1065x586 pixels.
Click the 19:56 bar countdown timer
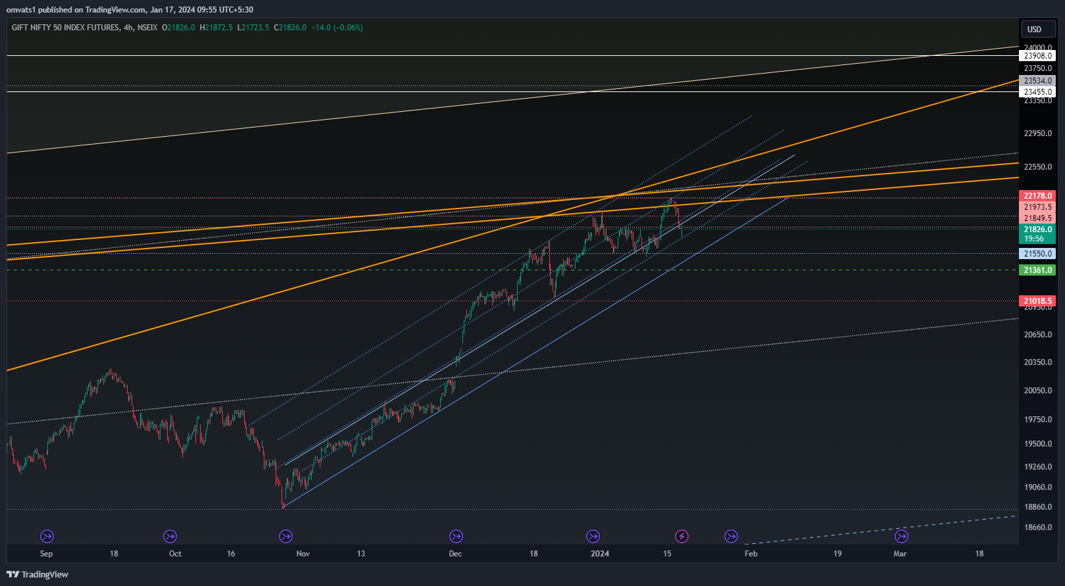pos(1034,239)
